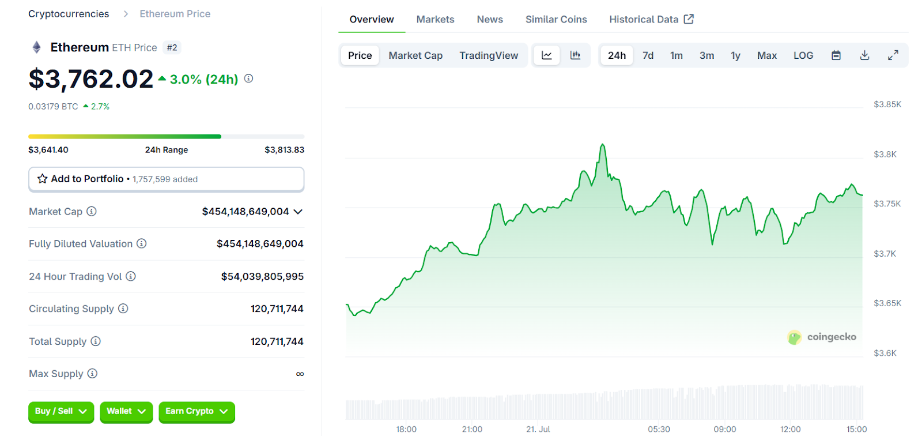Click the 0.03179 BTC value
This screenshot has height=436, width=922.
tap(53, 107)
